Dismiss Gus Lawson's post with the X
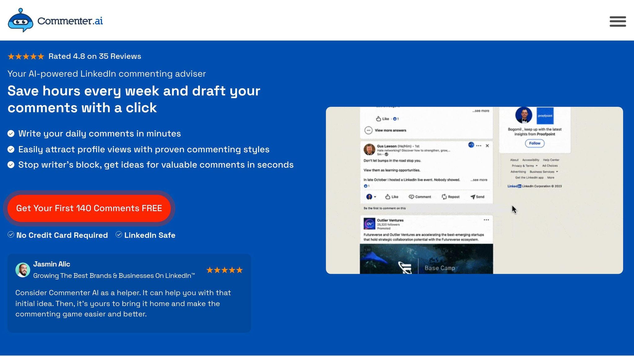This screenshot has height=356, width=634. pyautogui.click(x=487, y=146)
